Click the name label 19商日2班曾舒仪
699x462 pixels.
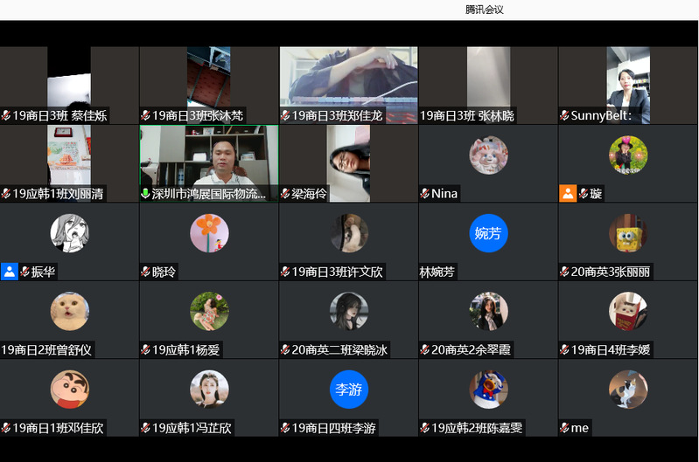[46, 350]
